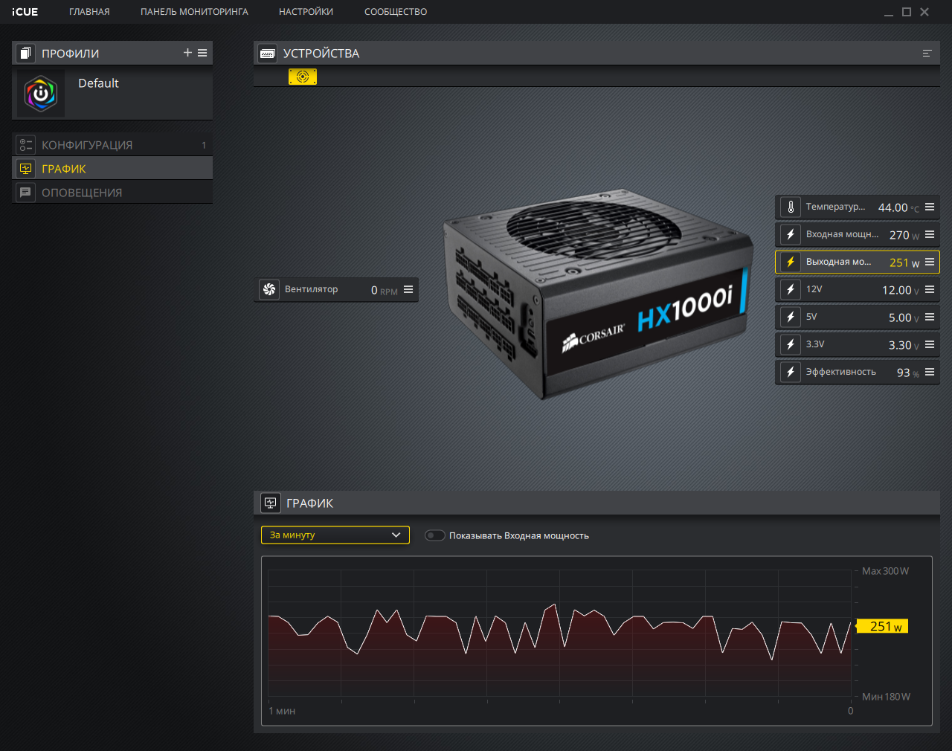Click the Max 300 W graph label
The image size is (952, 751).
(x=885, y=571)
